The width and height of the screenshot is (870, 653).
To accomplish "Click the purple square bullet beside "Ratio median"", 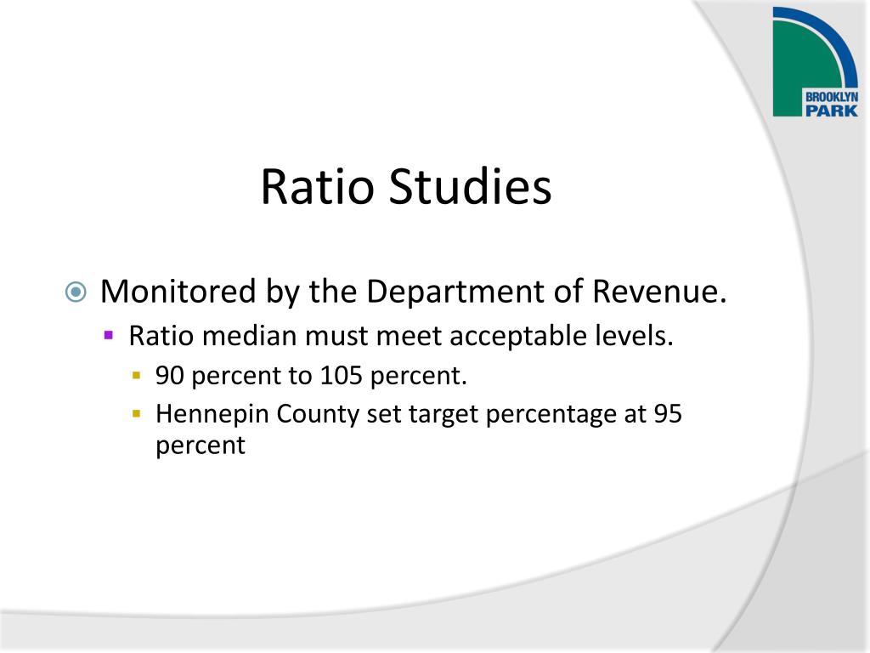I will [x=109, y=335].
